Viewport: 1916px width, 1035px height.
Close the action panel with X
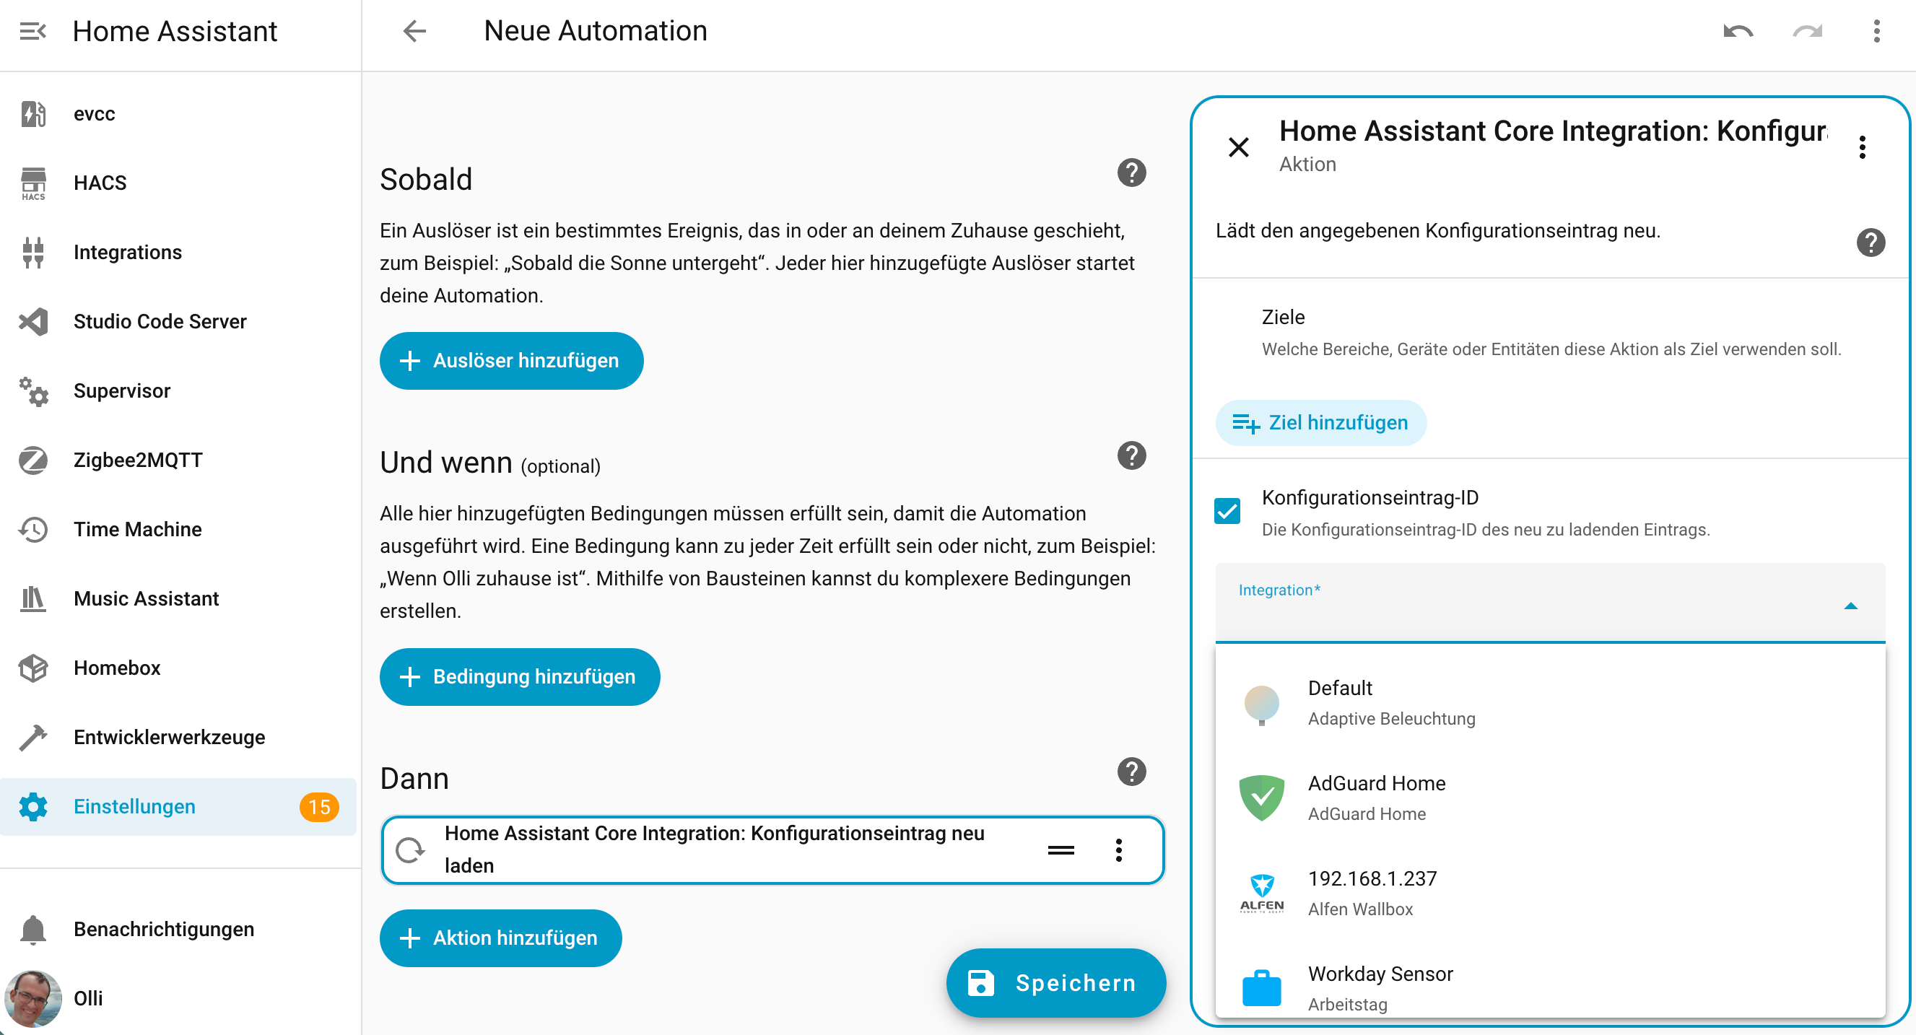[x=1238, y=147]
